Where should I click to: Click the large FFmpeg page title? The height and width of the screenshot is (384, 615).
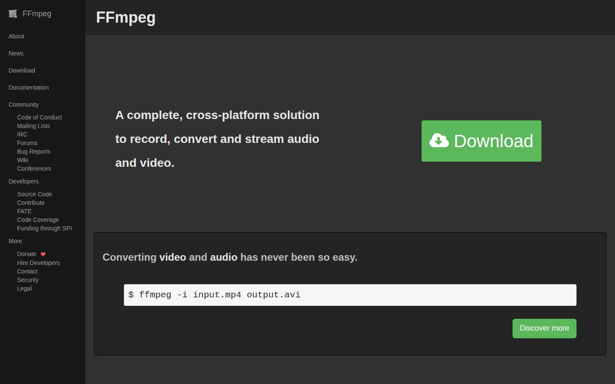pos(126,17)
